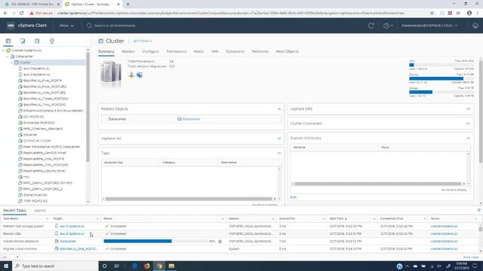This screenshot has height=271, width=483.
Task: Switch to the Alarms tab
Action: pyautogui.click(x=40, y=211)
